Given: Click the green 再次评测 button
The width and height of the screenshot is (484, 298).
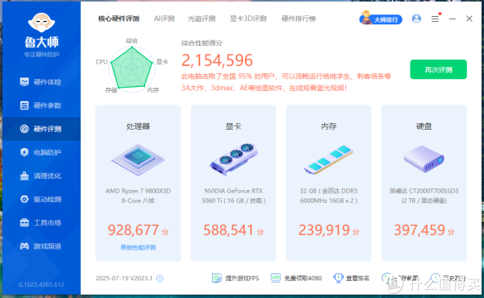Looking at the screenshot, I should [438, 69].
